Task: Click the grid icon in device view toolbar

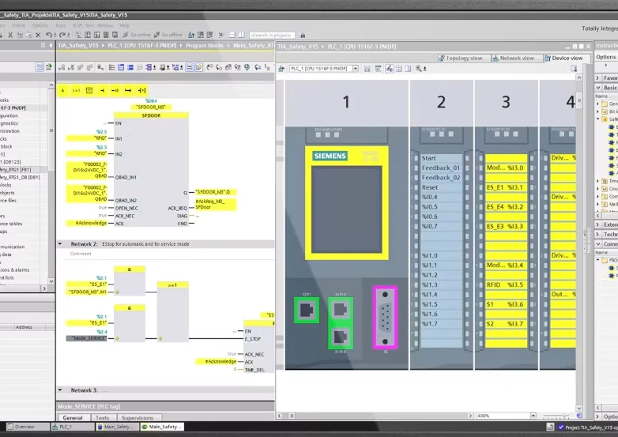Action: point(399,69)
